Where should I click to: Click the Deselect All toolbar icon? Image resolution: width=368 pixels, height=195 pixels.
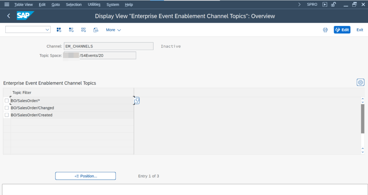(x=83, y=30)
